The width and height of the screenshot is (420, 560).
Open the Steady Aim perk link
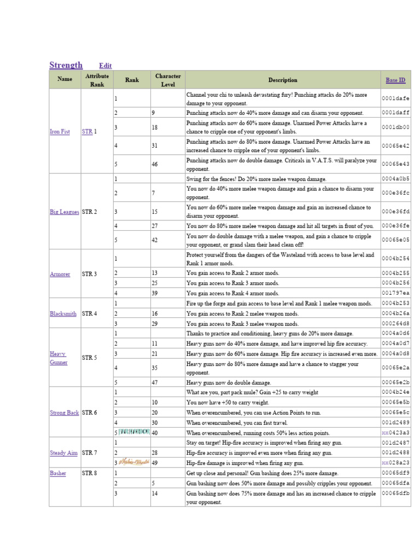64,453
